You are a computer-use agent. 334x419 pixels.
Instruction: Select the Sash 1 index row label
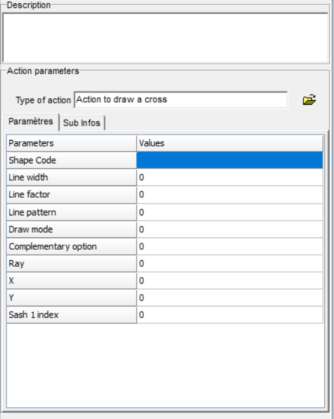click(72, 315)
